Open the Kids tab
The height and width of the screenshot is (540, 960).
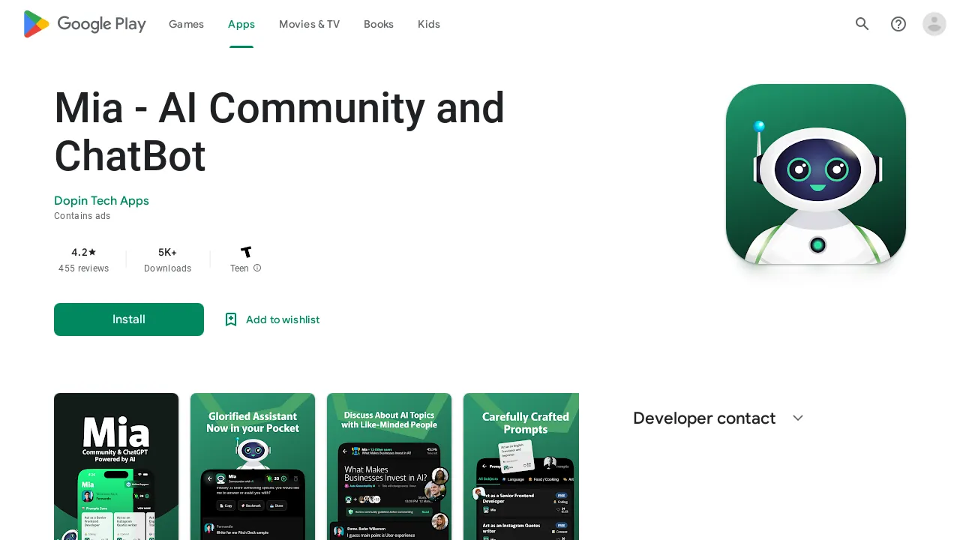coord(429,24)
